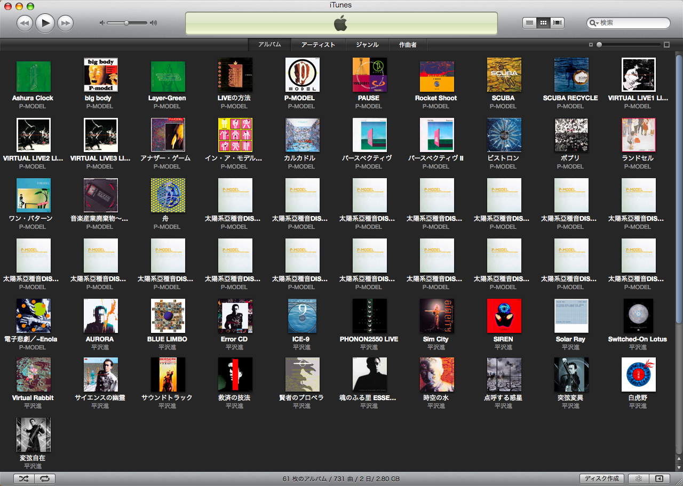Image resolution: width=683 pixels, height=486 pixels.
Task: Select the P-MODEL album cover
Action: click(x=303, y=75)
